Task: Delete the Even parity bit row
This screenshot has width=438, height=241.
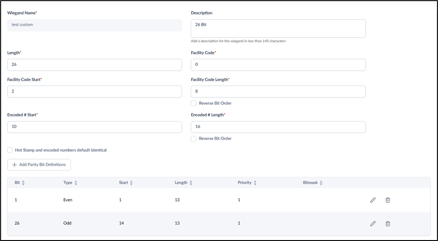Action: (x=388, y=200)
